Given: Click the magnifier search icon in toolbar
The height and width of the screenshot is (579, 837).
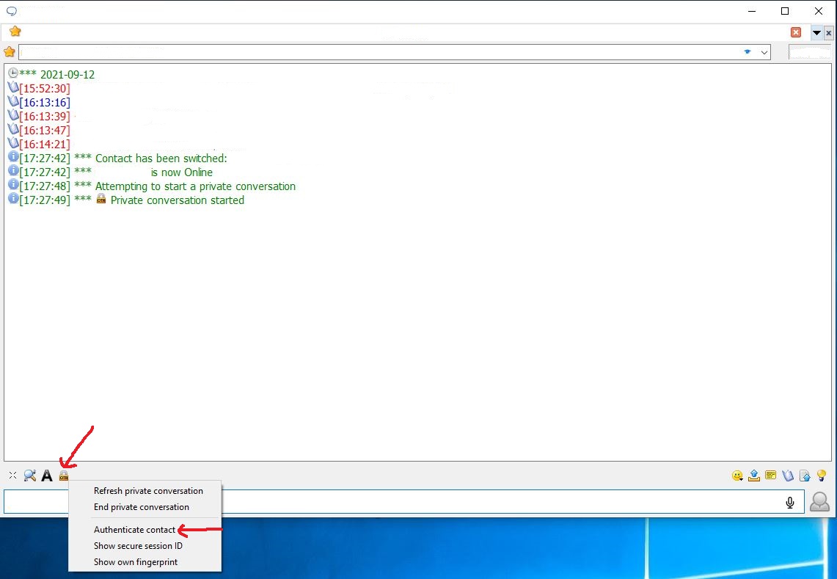Looking at the screenshot, I should pyautogui.click(x=30, y=476).
